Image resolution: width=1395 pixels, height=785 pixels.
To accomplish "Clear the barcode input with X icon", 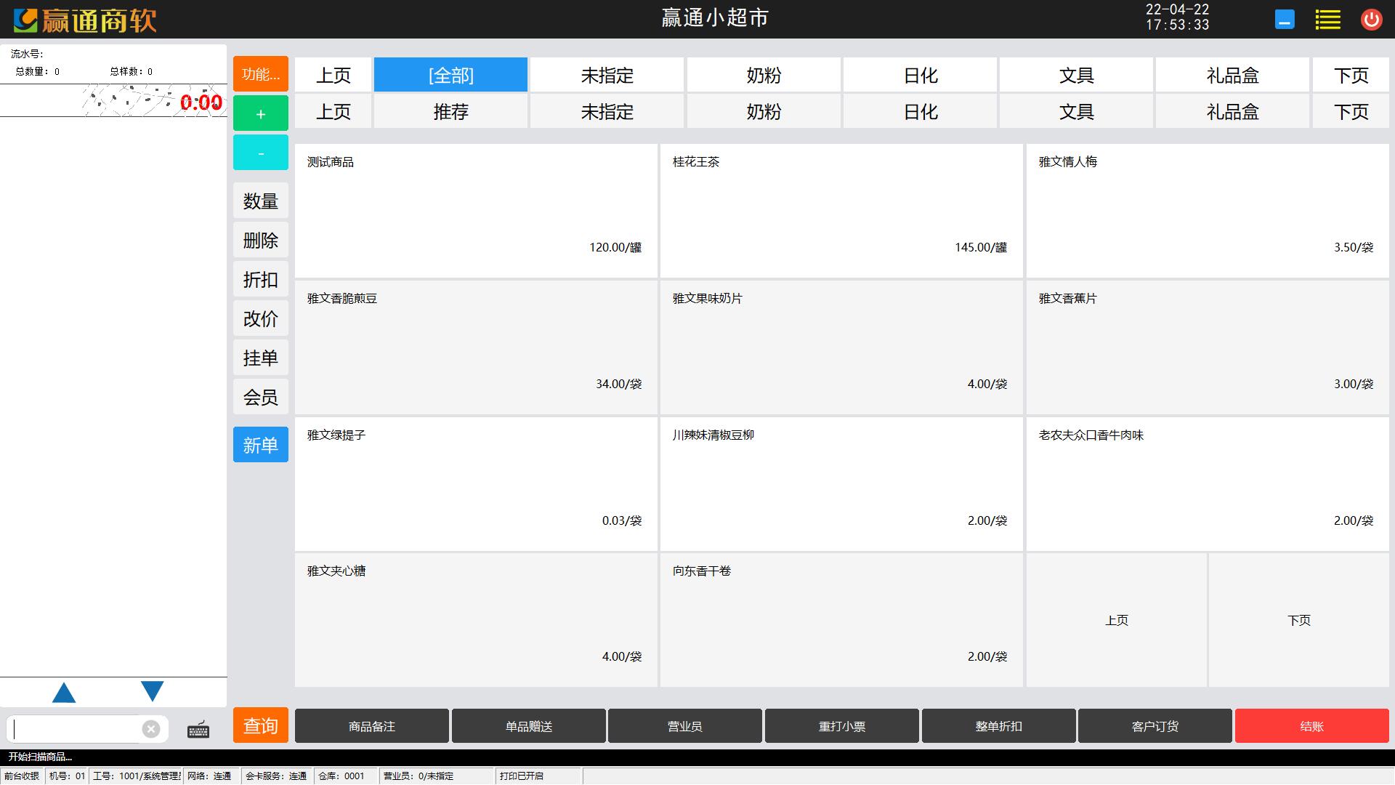I will 151,729.
